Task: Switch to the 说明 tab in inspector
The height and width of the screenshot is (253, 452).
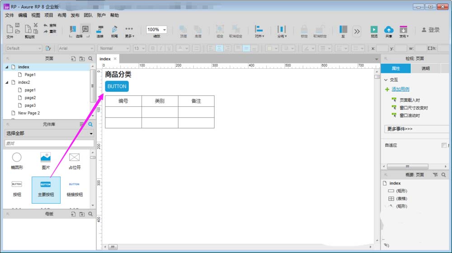Action: pos(425,68)
